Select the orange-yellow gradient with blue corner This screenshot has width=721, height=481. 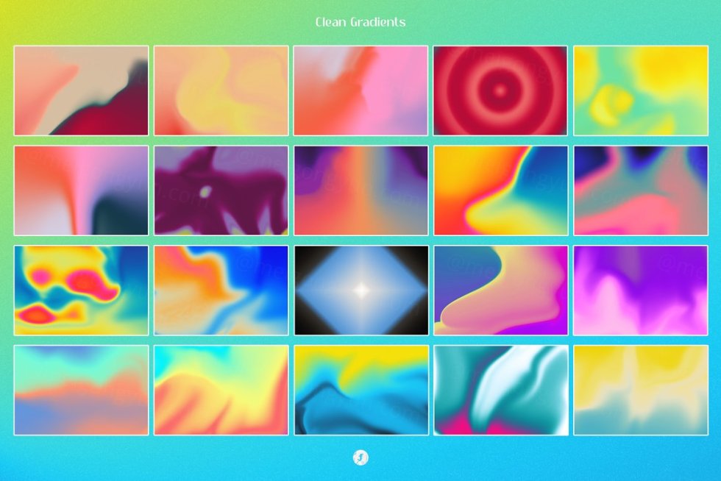pos(500,190)
